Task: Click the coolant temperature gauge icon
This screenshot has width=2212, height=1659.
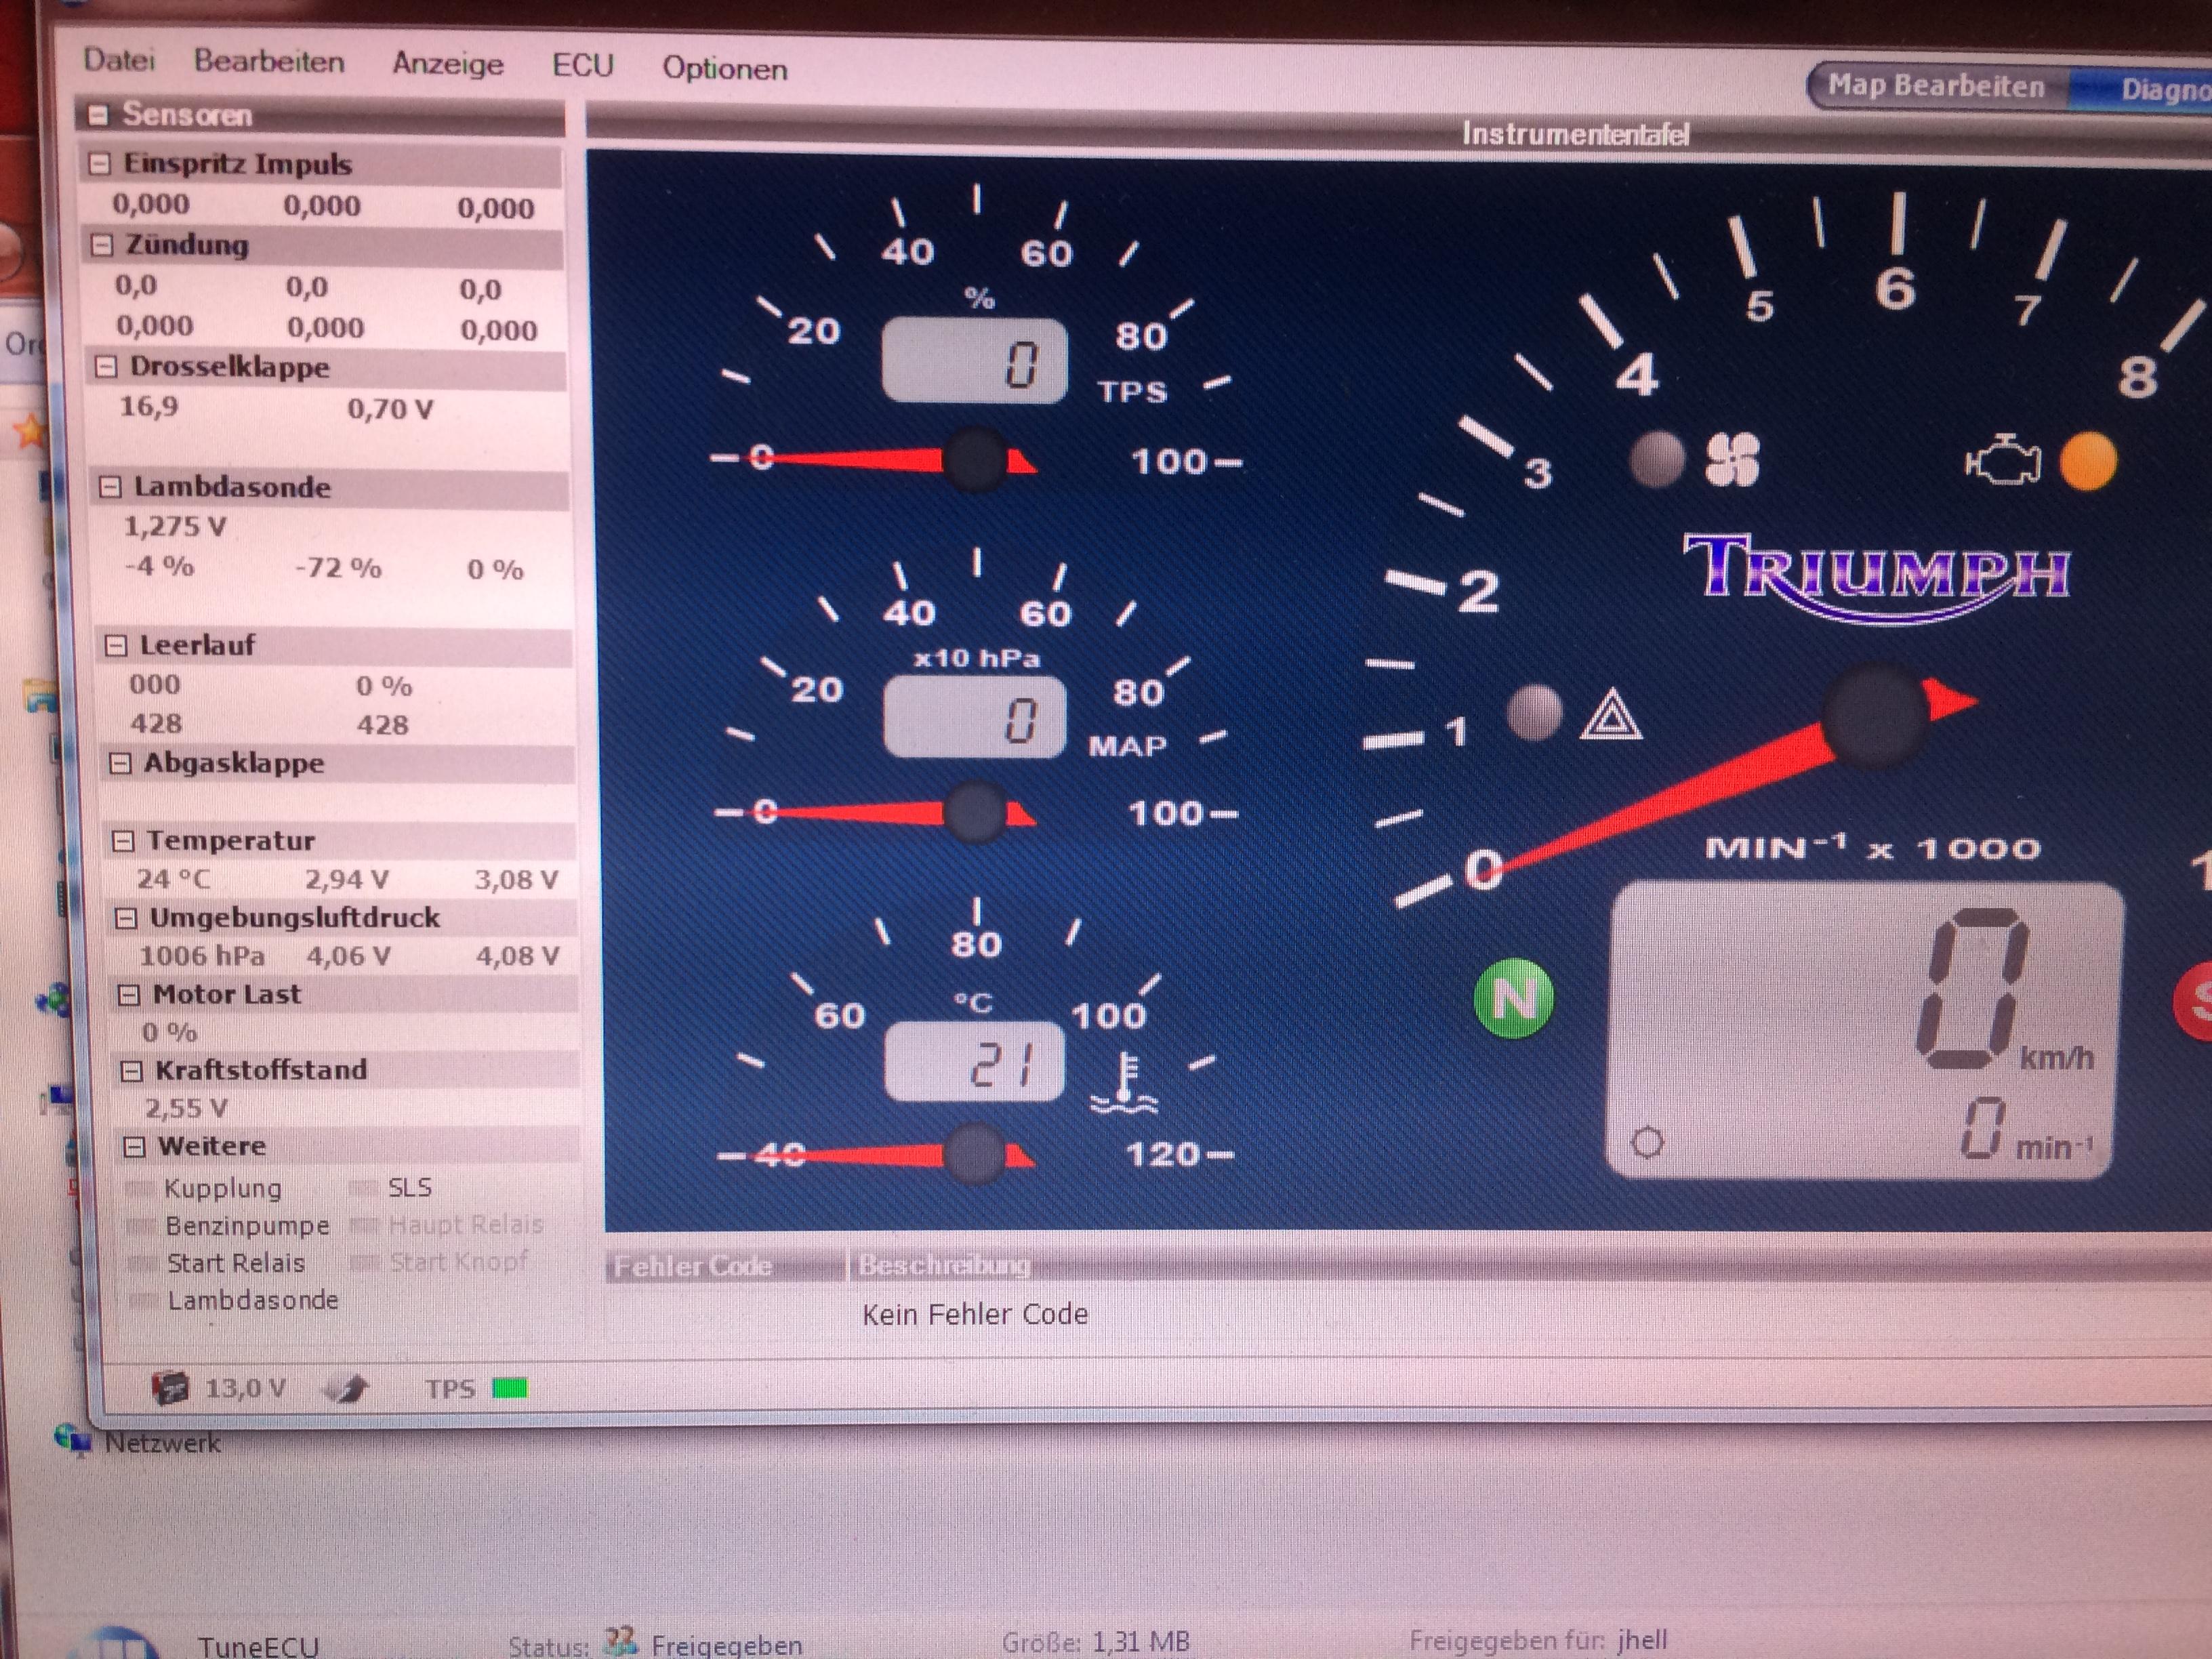Action: (1124, 1084)
